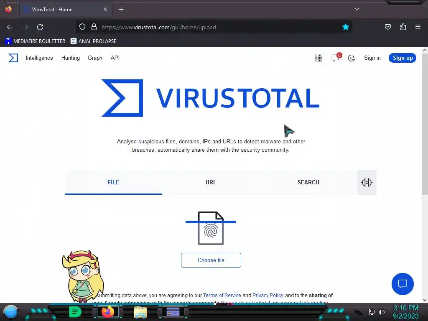Open the Firefox hamburger menu
This screenshot has height=321, width=428.
418,27
